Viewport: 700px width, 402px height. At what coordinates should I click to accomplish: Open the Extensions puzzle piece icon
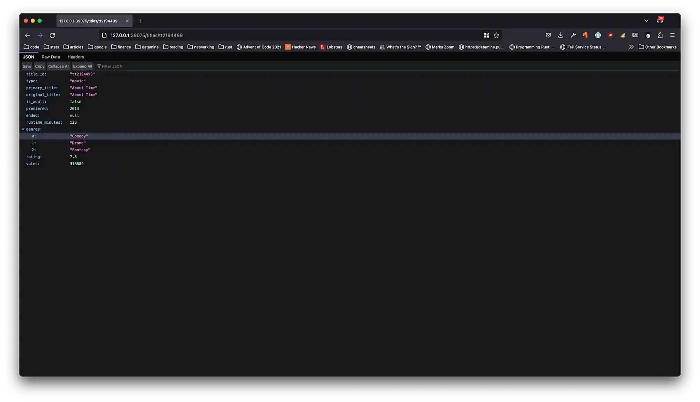pyautogui.click(x=660, y=35)
